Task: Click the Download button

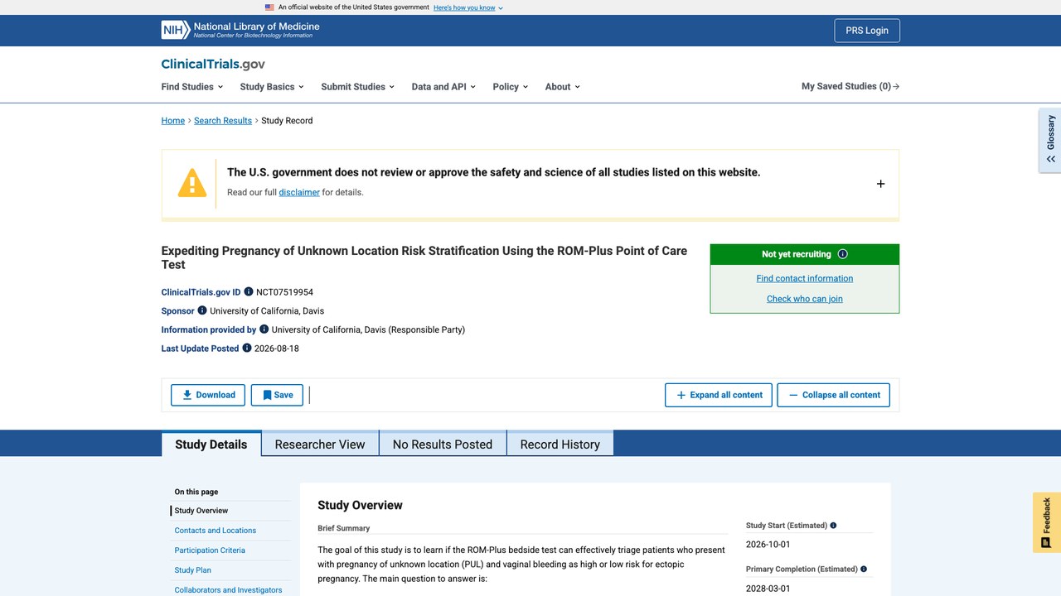Action: pyautogui.click(x=208, y=395)
